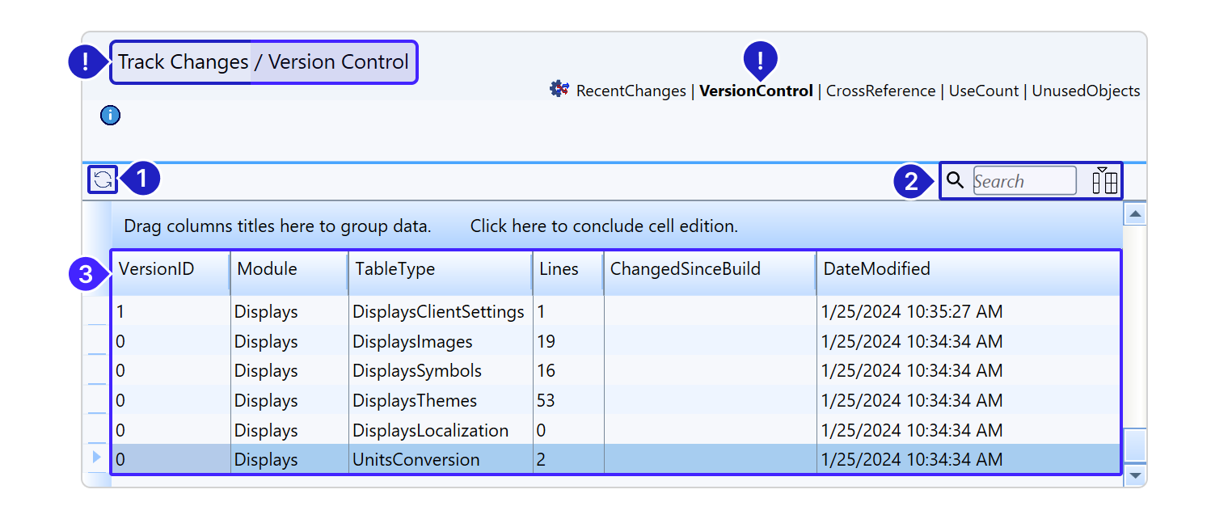Sort by the DateModified column header

pos(877,269)
